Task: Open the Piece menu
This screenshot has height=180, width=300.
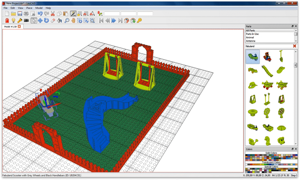Action: pyautogui.click(x=29, y=7)
